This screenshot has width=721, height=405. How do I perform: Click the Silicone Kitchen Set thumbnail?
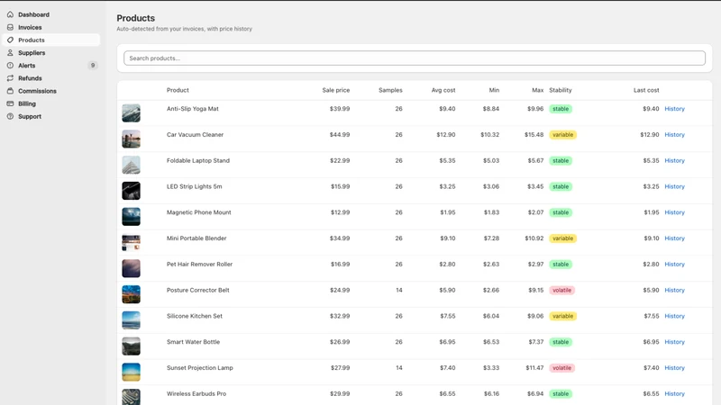(131, 320)
